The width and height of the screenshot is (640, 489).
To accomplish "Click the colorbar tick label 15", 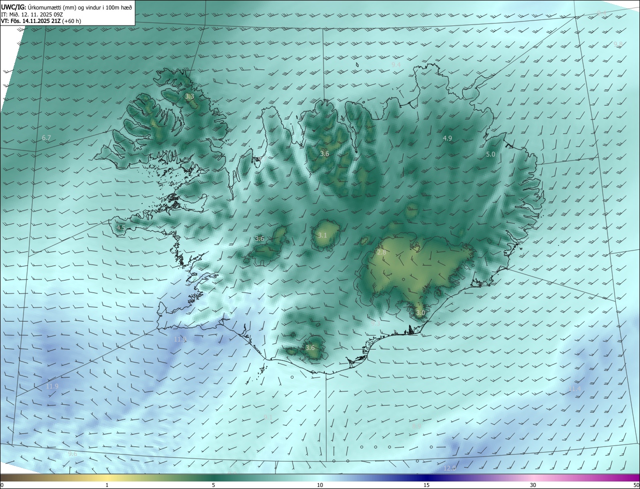I will (x=426, y=485).
